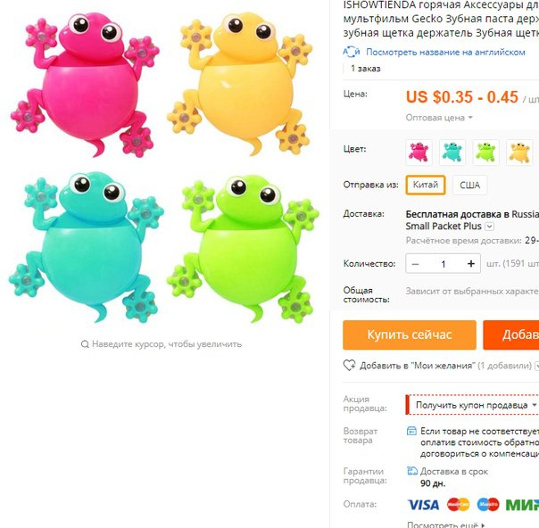The width and height of the screenshot is (539, 528).
Task: Decrease quantity with the minus button
Action: [x=415, y=264]
